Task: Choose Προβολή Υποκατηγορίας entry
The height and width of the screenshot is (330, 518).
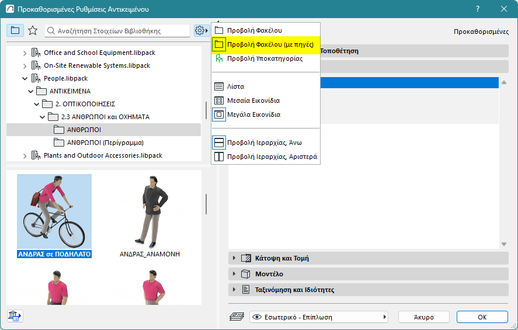Action: [266, 58]
